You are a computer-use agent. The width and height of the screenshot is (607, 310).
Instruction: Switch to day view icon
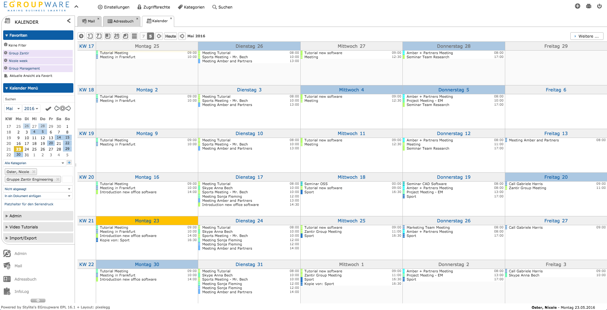pos(90,36)
